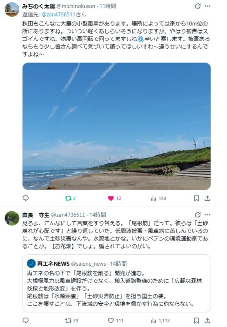
Task: Share the 由良 守生 post
Action: pyautogui.click(x=207, y=320)
